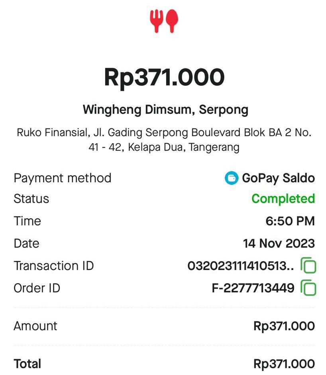
Task: Tap the Status label
Action: pyautogui.click(x=31, y=198)
